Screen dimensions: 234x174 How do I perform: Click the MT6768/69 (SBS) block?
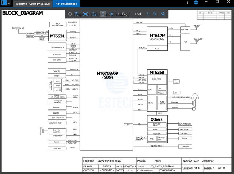click(107, 75)
